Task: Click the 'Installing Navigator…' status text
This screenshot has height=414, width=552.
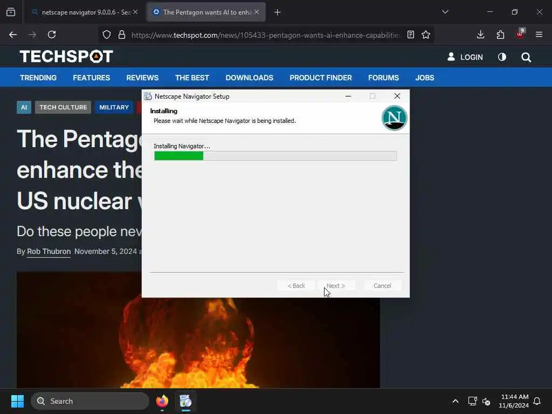Action: (x=182, y=146)
